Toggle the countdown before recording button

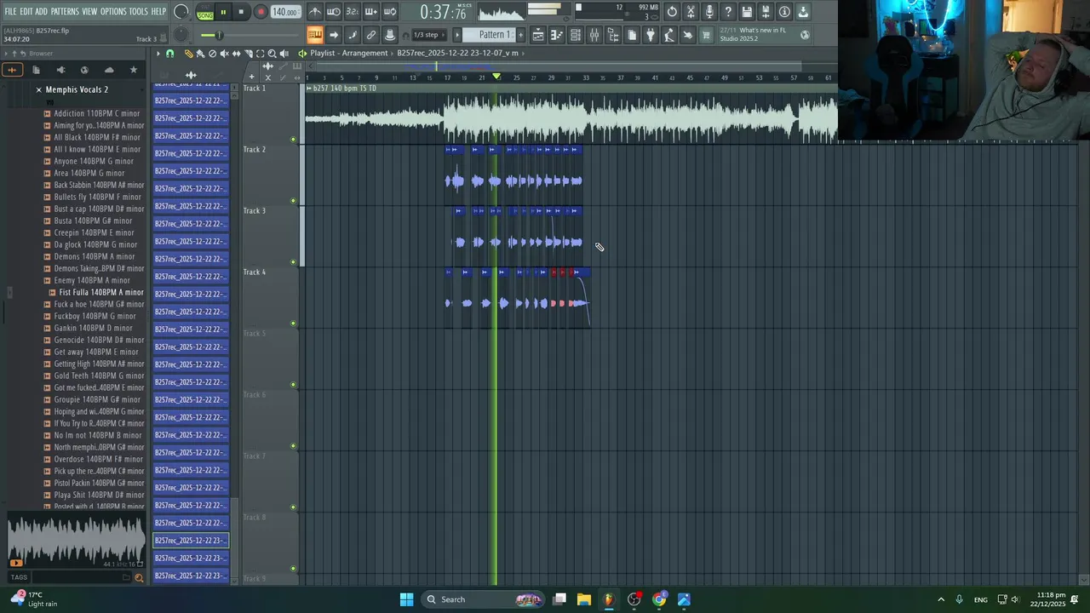point(352,12)
